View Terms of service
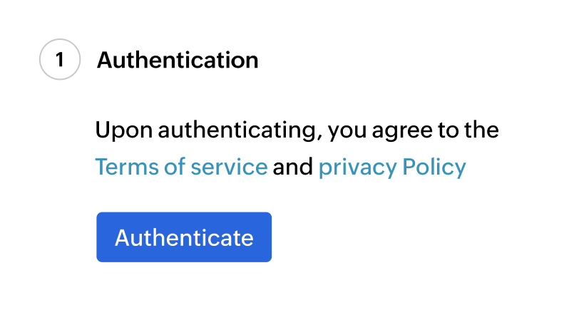Screen dimensions: 564x310 click(181, 167)
